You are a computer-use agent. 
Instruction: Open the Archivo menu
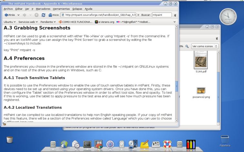8,9
